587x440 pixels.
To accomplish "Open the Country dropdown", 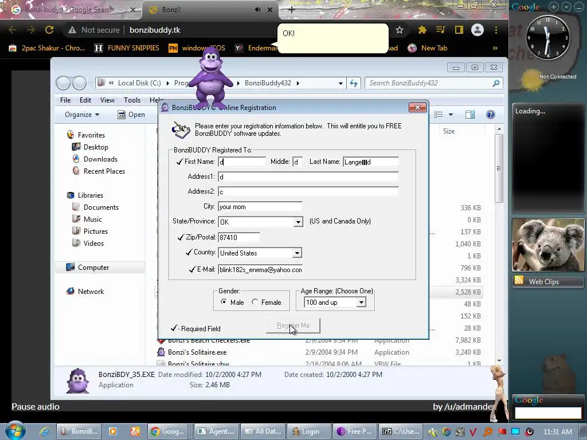I will coord(297,253).
